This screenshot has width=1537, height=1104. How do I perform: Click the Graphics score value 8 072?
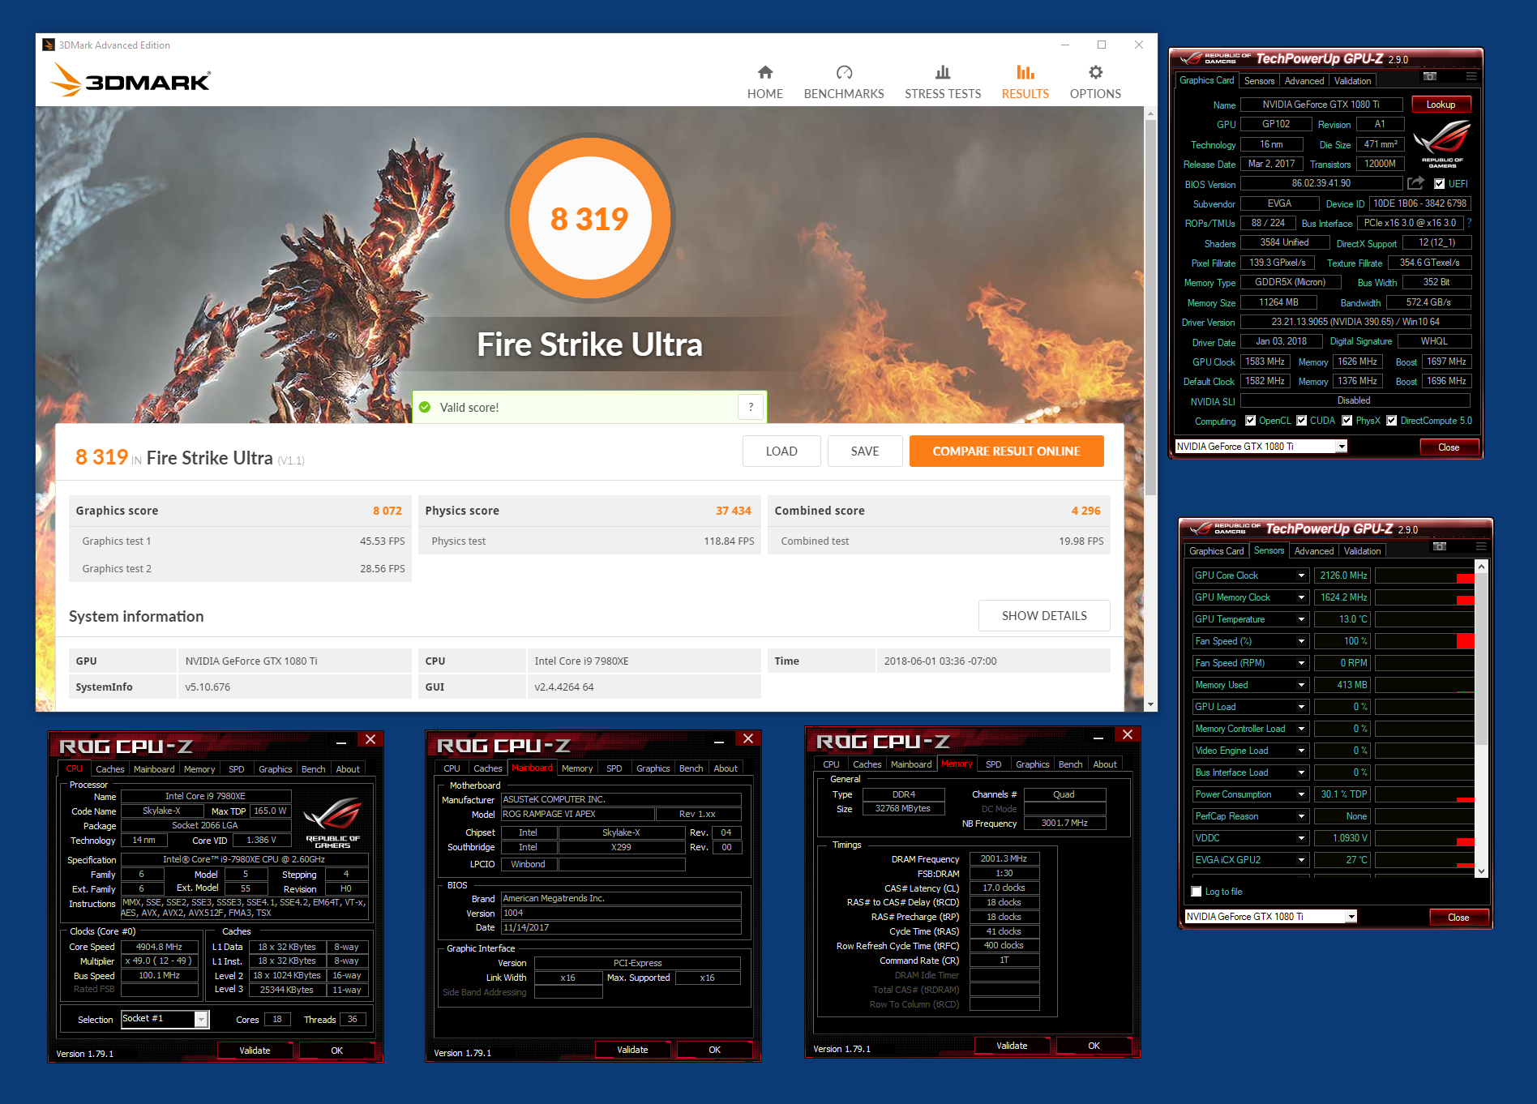pyautogui.click(x=387, y=511)
